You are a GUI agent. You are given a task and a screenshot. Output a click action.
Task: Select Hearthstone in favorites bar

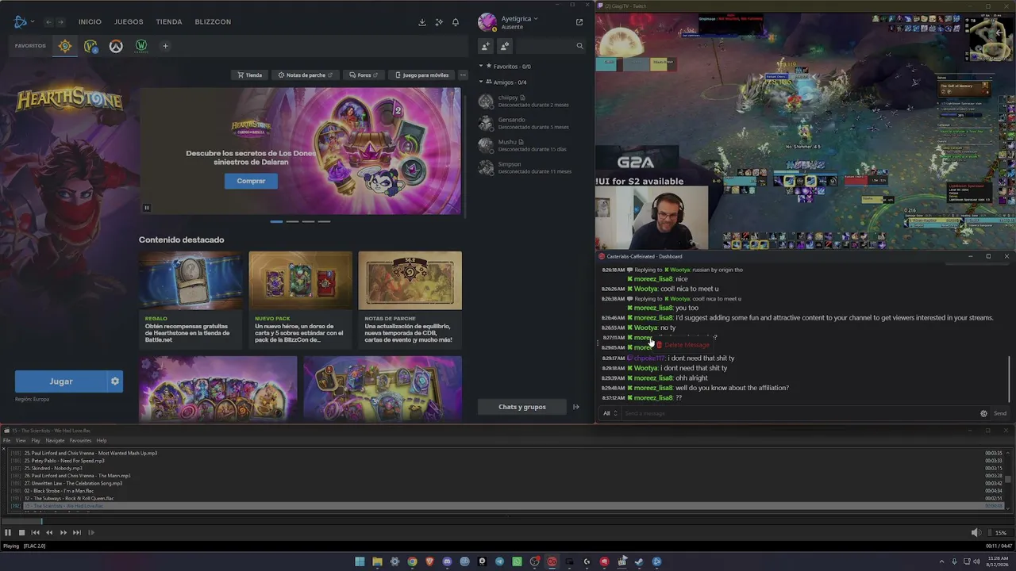point(65,46)
